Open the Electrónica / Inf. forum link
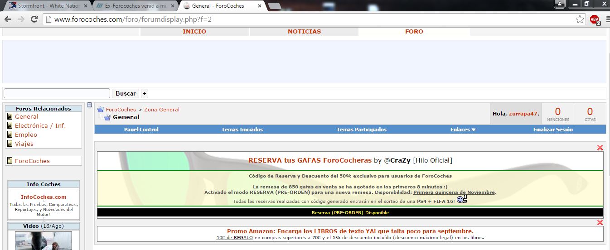This screenshot has height=250, width=610. pyautogui.click(x=40, y=125)
